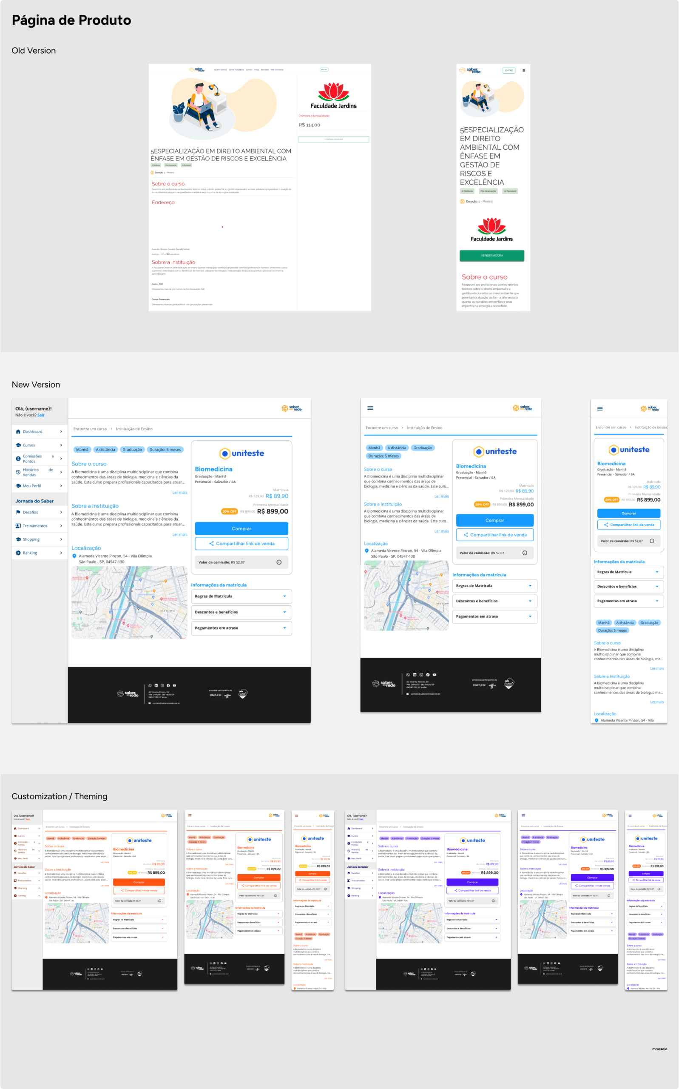The height and width of the screenshot is (1089, 679).
Task: Click Instagram icon in New Version desktop footer
Action: tap(162, 685)
